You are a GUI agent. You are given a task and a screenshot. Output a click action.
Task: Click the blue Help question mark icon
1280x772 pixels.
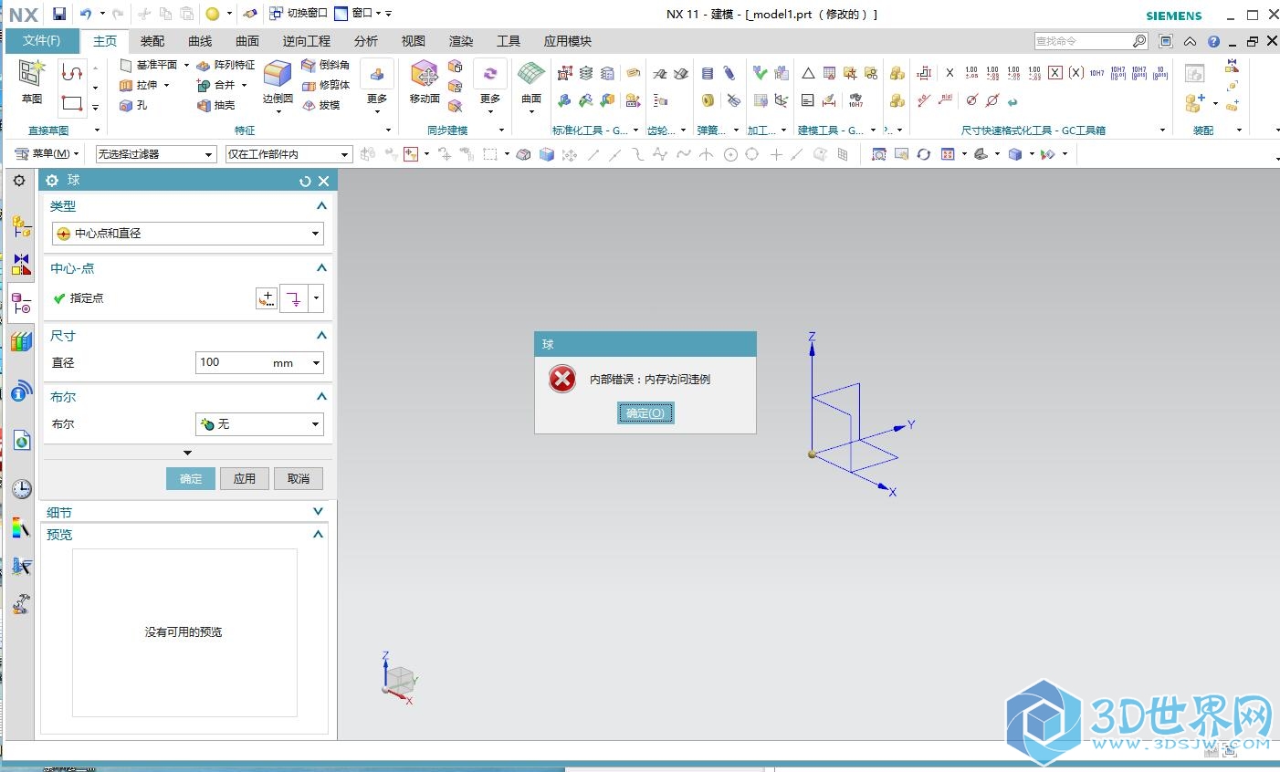tap(1213, 41)
